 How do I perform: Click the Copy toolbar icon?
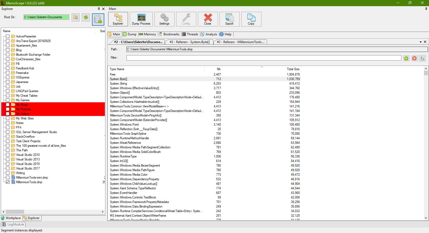point(251,19)
